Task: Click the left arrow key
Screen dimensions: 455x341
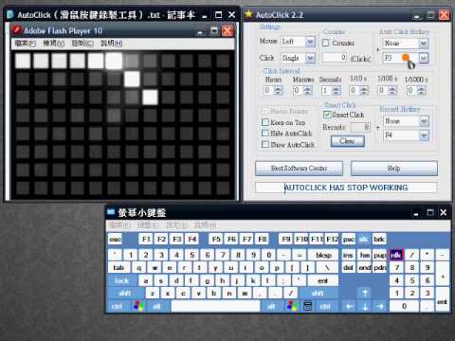Action: click(350, 306)
